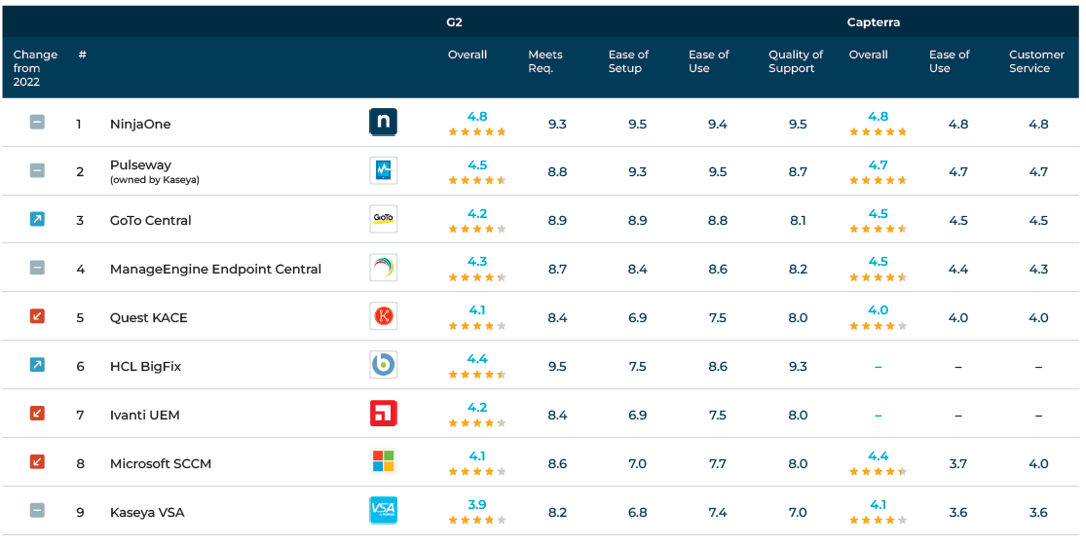Click the Microsoft SCCM logo icon
The image size is (1086, 545).
pyautogui.click(x=383, y=462)
